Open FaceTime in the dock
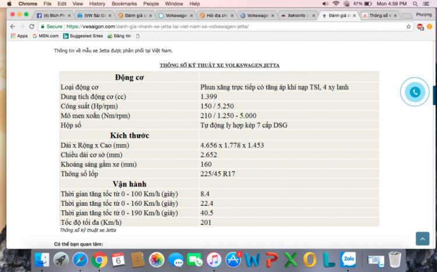The image size is (437, 272). point(195,260)
